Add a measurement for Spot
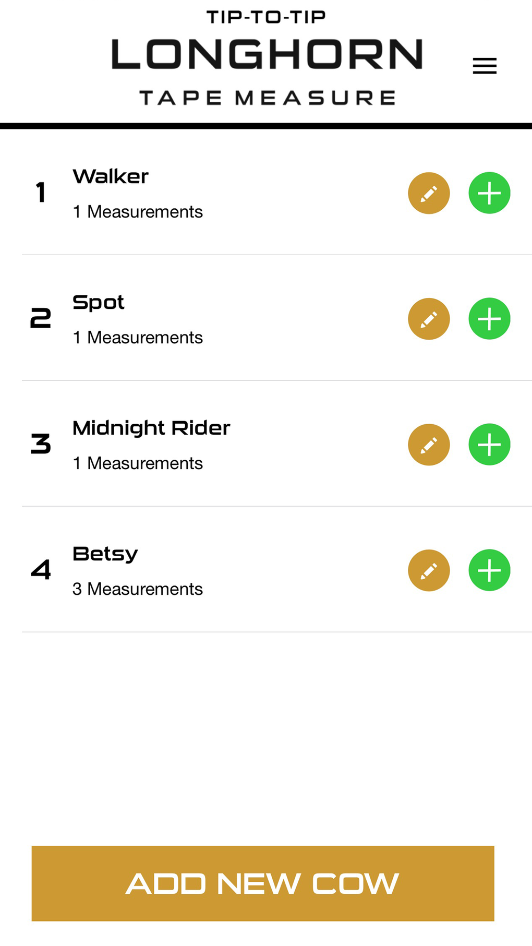 [489, 319]
